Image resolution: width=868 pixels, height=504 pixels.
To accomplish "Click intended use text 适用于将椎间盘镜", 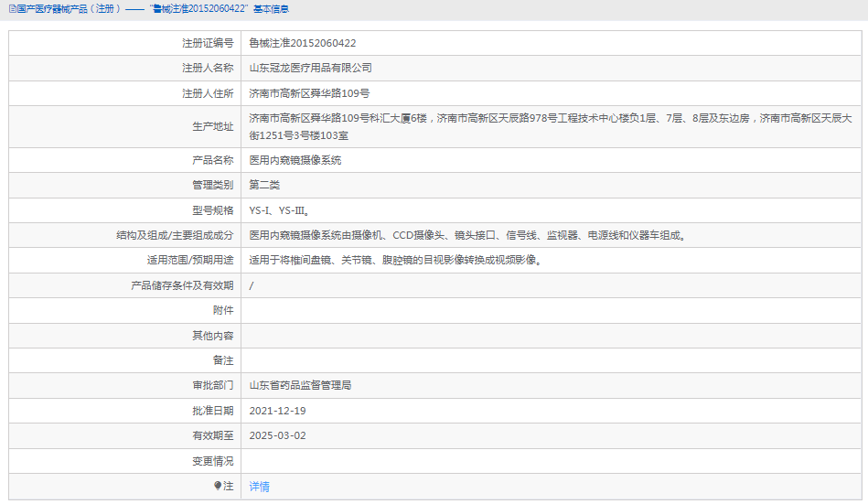I will tap(397, 261).
